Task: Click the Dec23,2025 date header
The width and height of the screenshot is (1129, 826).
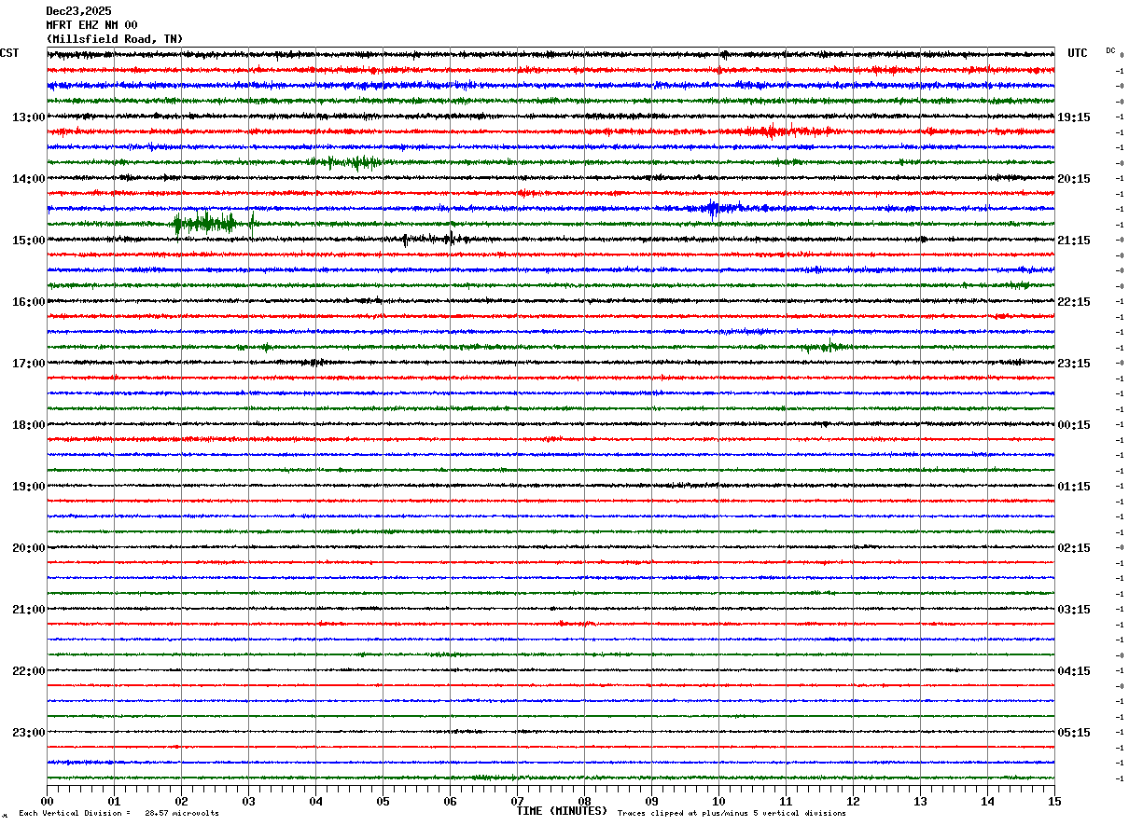Action: click(x=78, y=11)
